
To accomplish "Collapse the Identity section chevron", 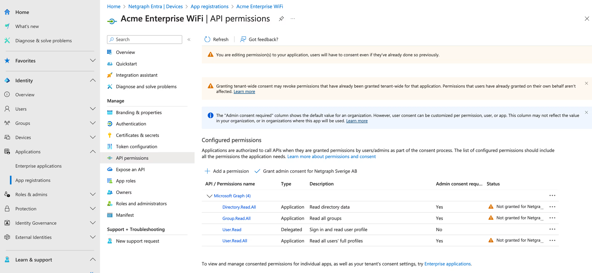I will tap(93, 80).
